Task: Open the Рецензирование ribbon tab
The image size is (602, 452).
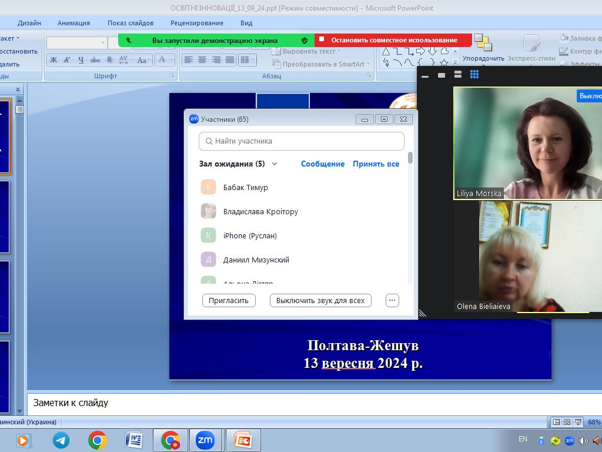Action: click(x=197, y=23)
